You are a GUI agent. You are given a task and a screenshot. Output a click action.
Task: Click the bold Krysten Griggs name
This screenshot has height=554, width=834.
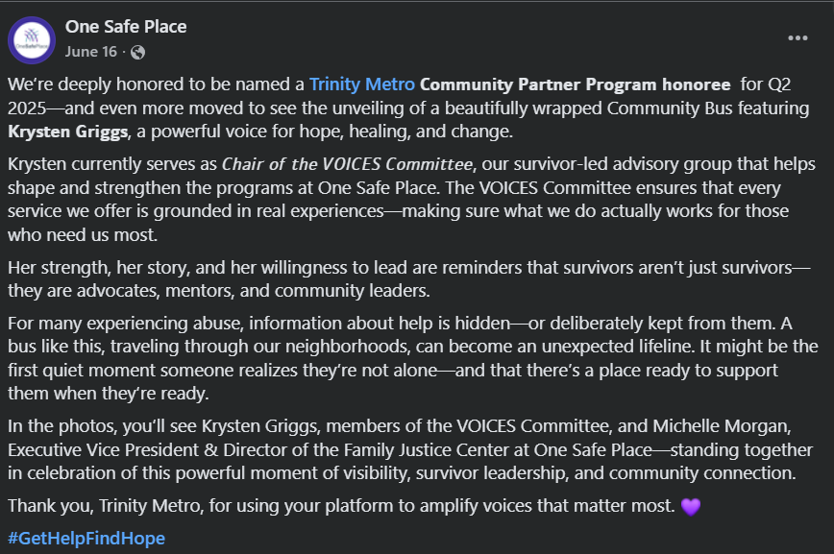tap(61, 131)
